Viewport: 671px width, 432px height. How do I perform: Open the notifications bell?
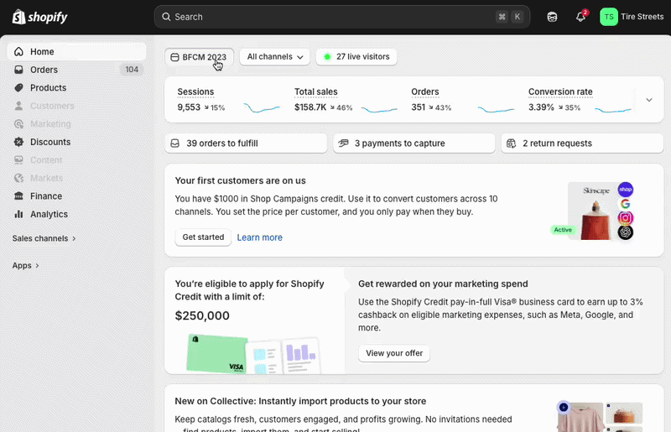(x=580, y=17)
